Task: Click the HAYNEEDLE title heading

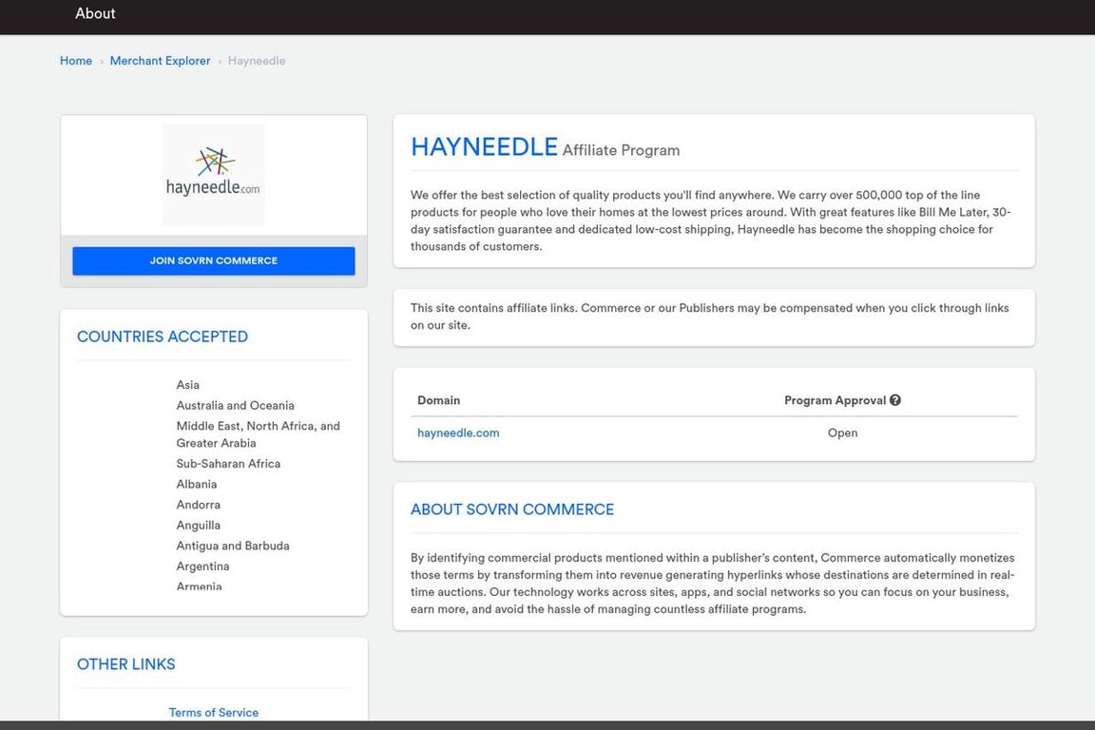Action: 484,146
